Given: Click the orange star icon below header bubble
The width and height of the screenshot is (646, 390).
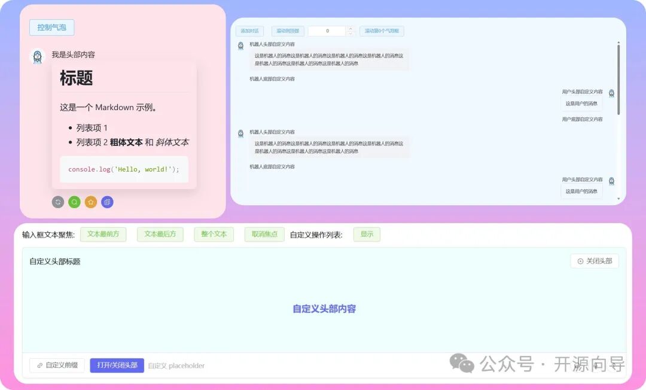Looking at the screenshot, I should click(91, 202).
